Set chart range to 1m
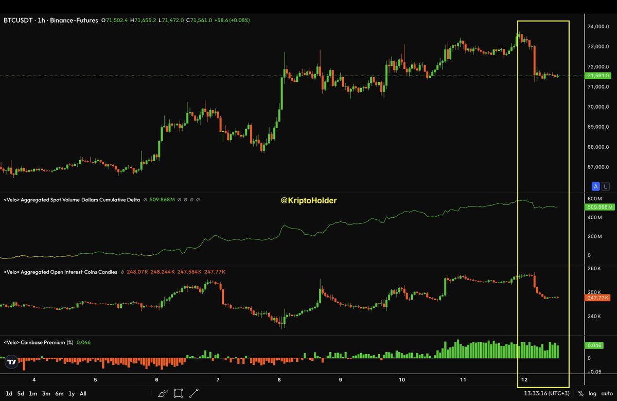The height and width of the screenshot is (401, 617). coord(33,393)
